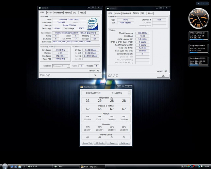Screen dimensions: 211x169
Task: Open the SPD tab in right CPU-Z window
Action: pyautogui.click(x=143, y=13)
